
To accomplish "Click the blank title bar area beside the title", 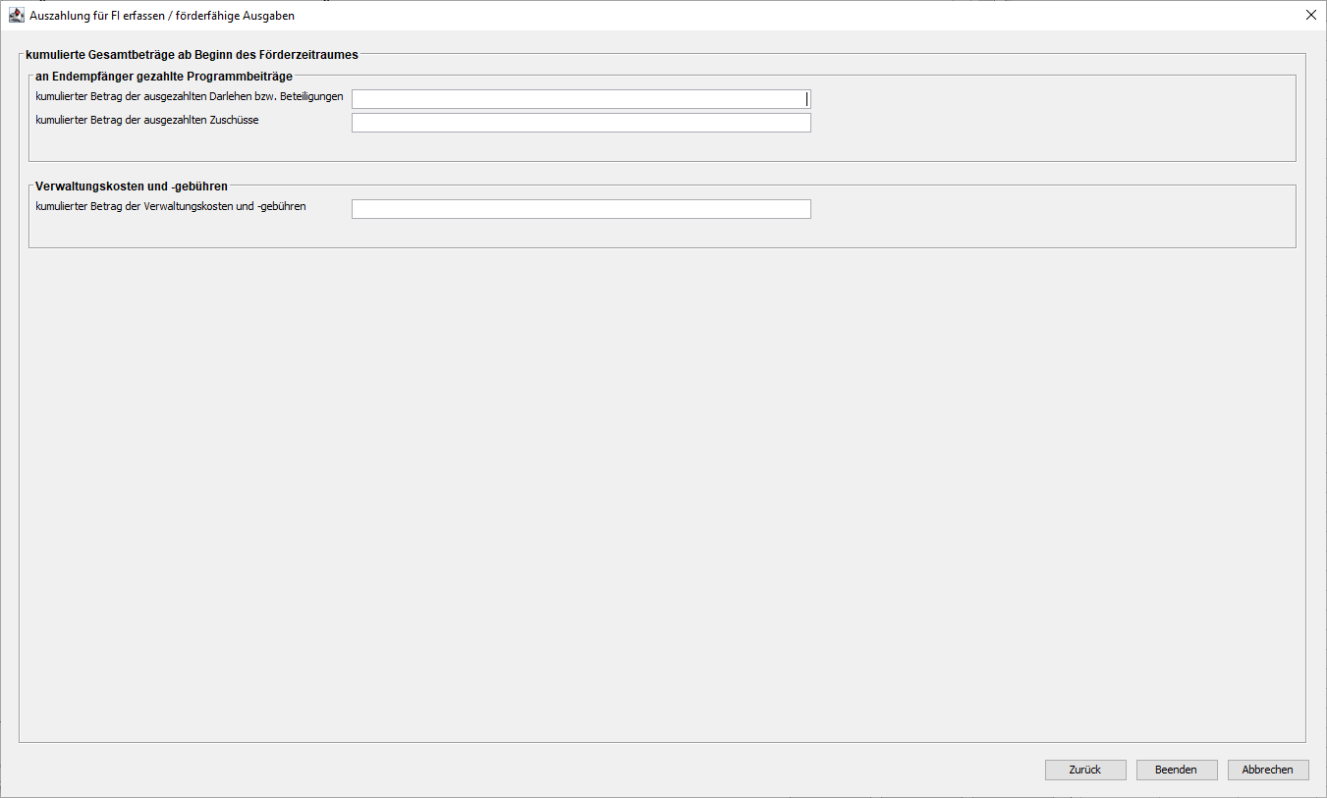I will tap(786, 16).
